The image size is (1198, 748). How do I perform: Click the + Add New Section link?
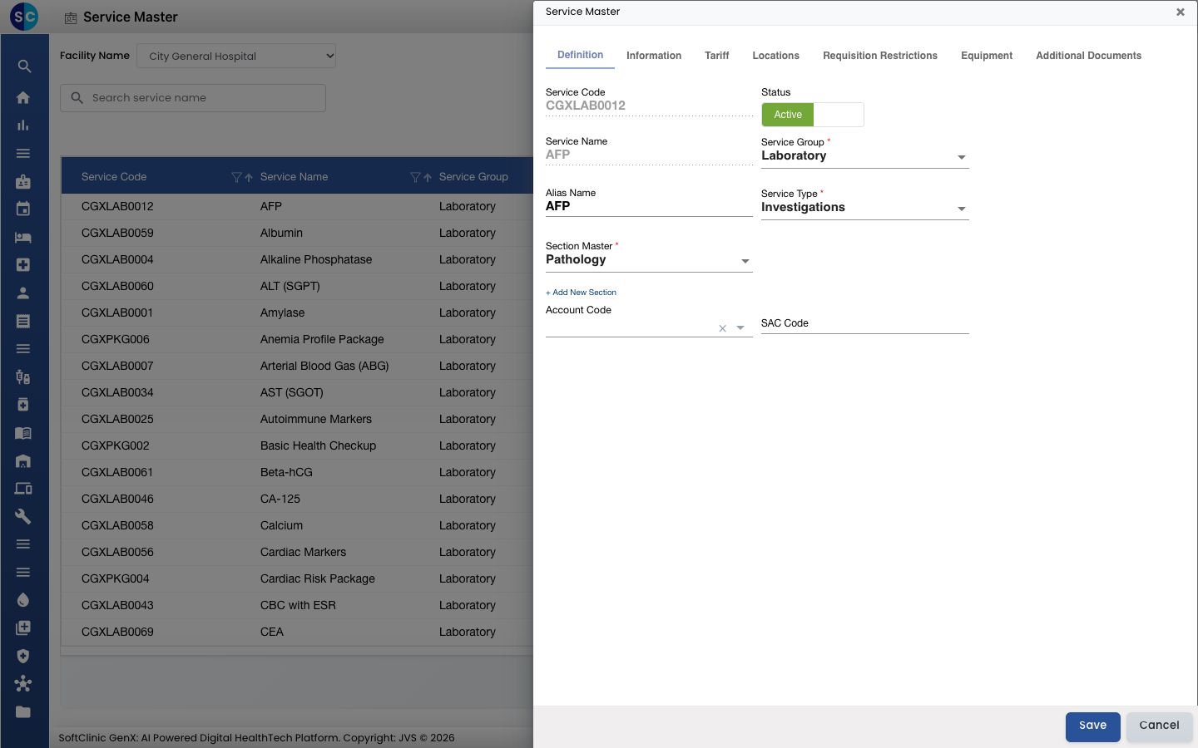(x=581, y=293)
